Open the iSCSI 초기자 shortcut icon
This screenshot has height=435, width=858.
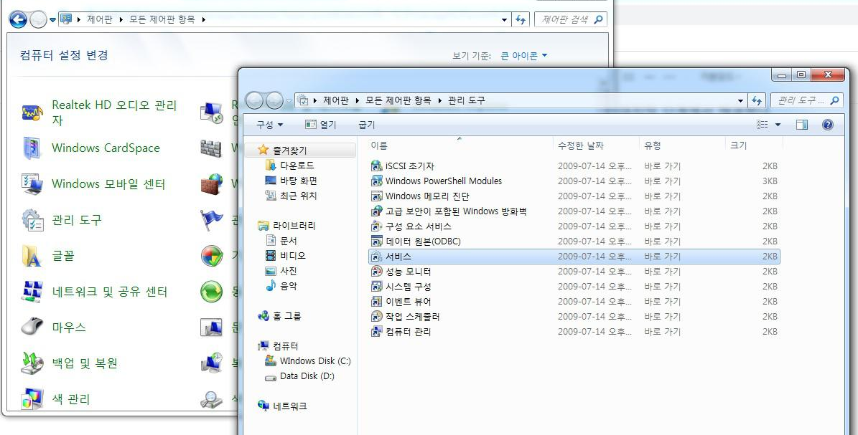tap(376, 166)
